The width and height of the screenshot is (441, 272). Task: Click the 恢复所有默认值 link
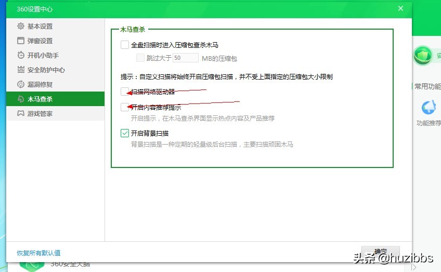click(38, 253)
